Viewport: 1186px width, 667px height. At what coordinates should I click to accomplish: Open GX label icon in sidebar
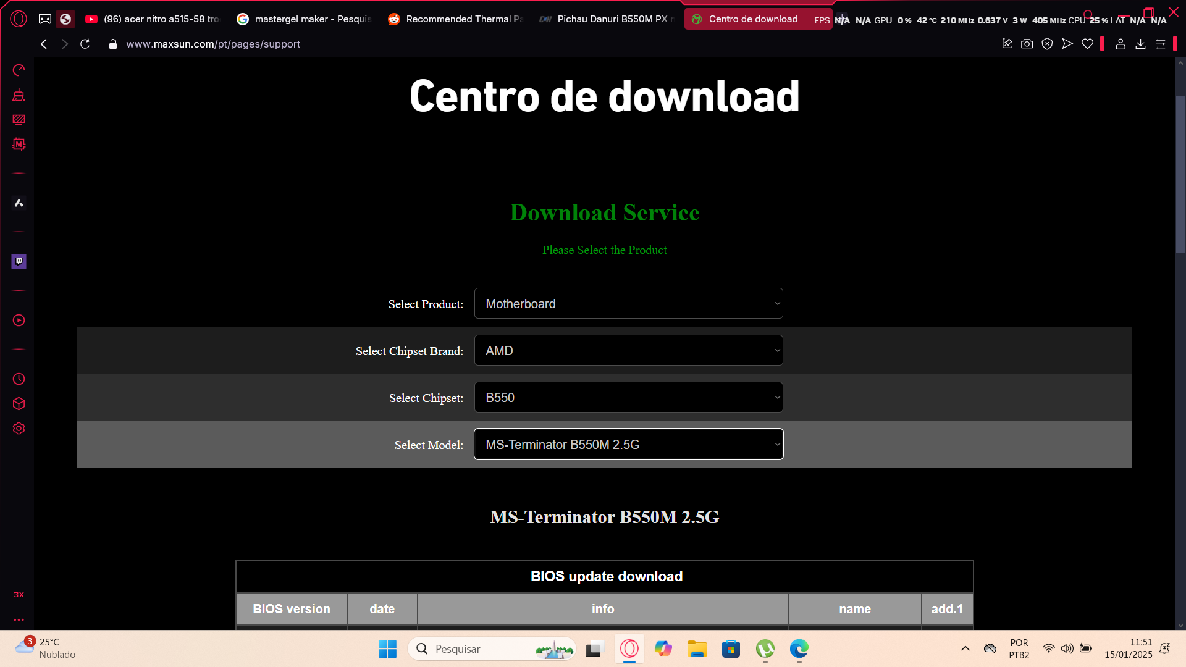coord(19,595)
